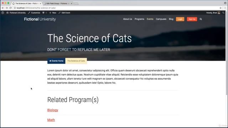Click the Fictional University site logo
The image size is (228, 128).
40,19
